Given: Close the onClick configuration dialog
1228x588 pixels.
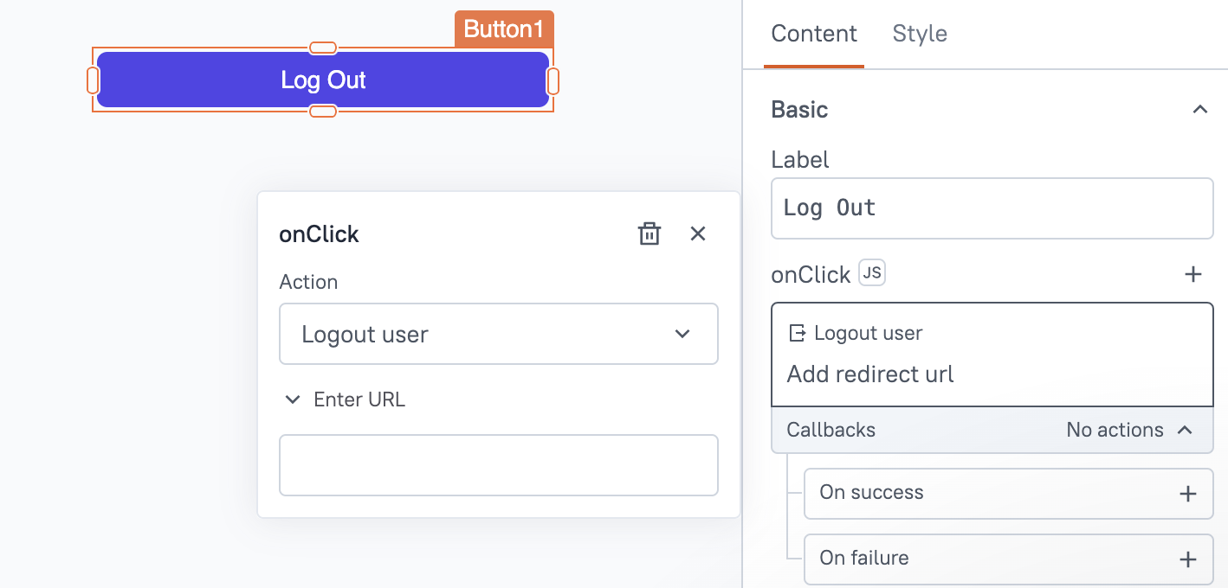Looking at the screenshot, I should coord(698,233).
